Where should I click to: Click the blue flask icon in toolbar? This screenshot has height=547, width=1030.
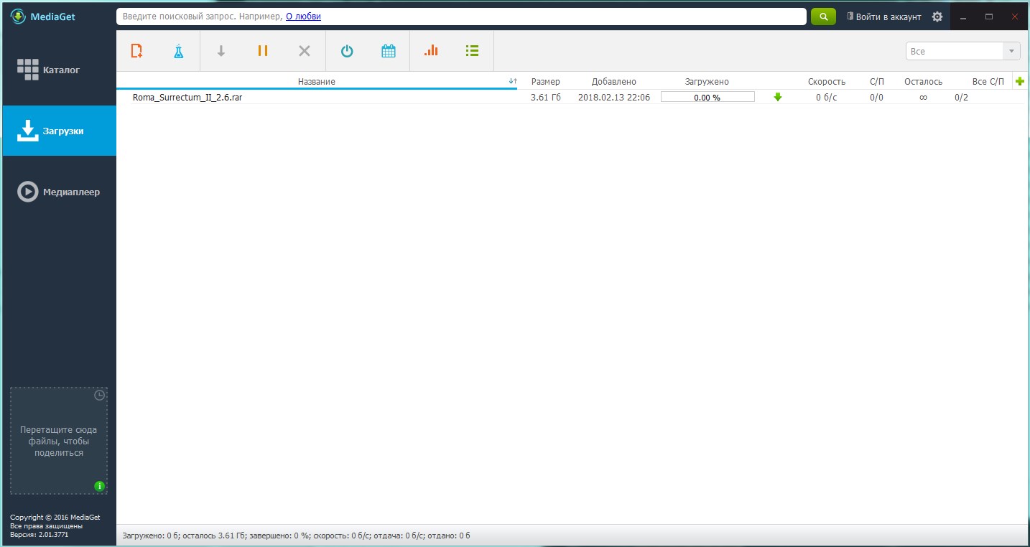pos(178,51)
